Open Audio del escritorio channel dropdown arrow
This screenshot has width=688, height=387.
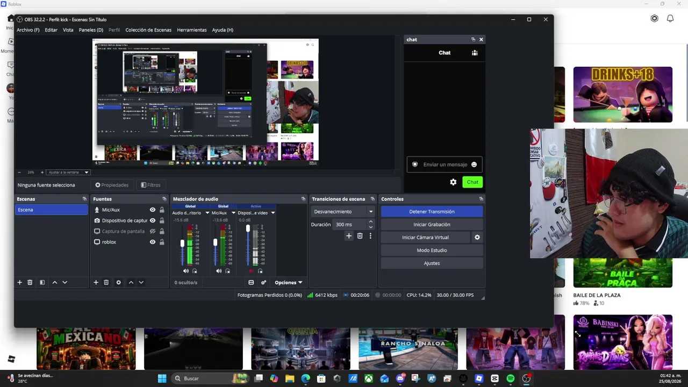point(207,213)
